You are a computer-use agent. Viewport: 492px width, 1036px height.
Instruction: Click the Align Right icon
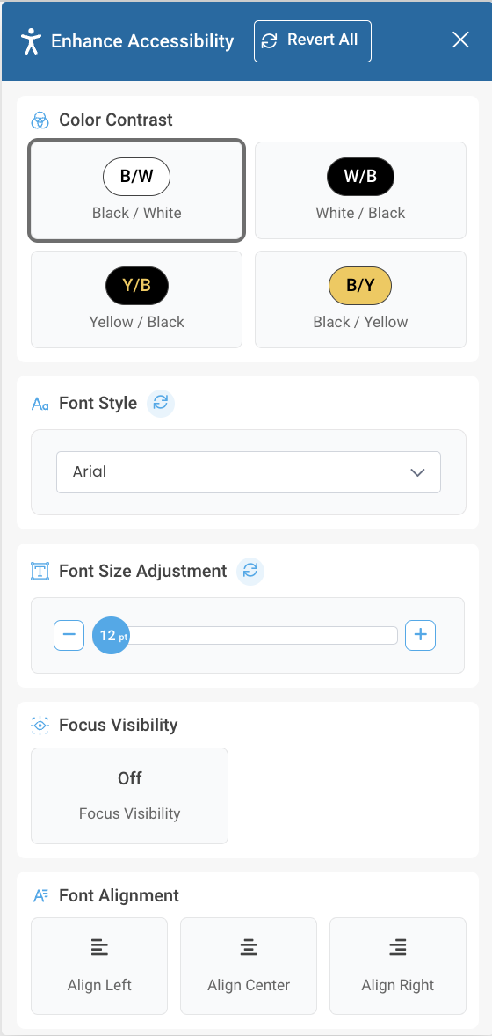coord(398,947)
